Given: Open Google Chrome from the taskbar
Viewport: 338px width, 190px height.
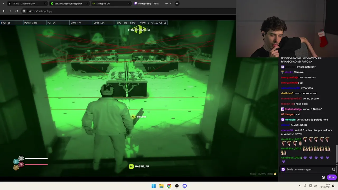Looking at the screenshot, I should [169, 186].
